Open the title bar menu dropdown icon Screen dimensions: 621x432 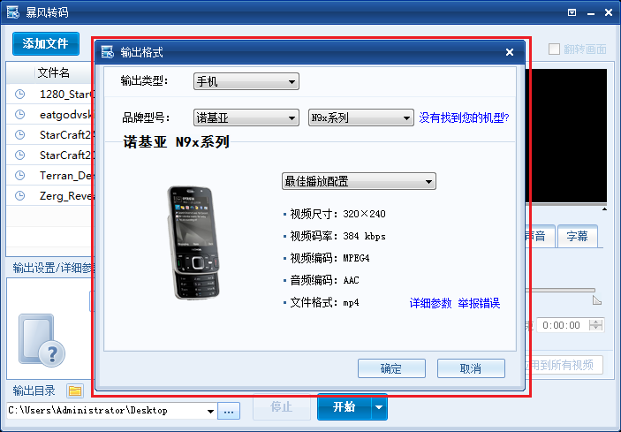pos(572,12)
